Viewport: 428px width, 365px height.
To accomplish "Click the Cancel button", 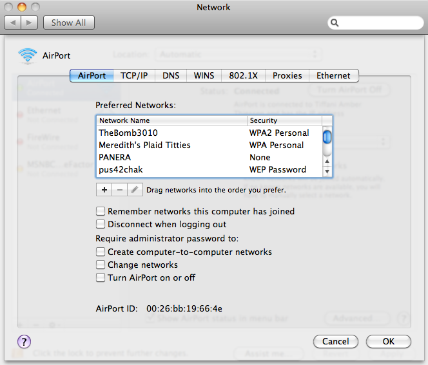I will [x=335, y=342].
